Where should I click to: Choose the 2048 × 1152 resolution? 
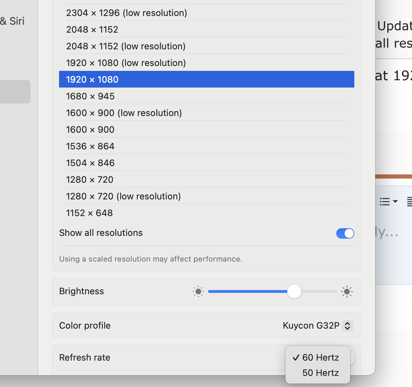[206, 30]
